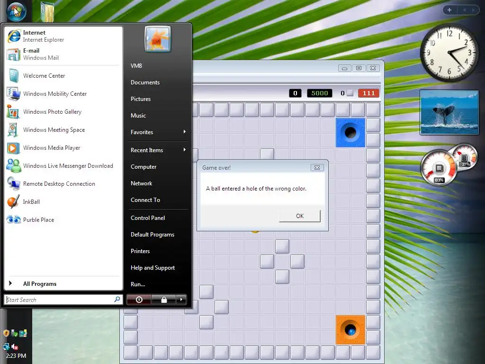The image size is (485, 364).
Task: Click OK in the Game over dialog
Action: coord(300,216)
